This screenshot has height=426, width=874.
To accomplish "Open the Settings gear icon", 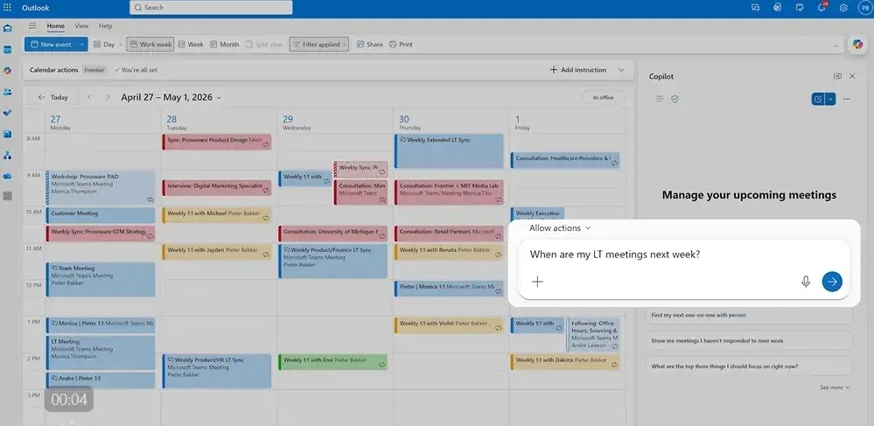I will pos(843,8).
